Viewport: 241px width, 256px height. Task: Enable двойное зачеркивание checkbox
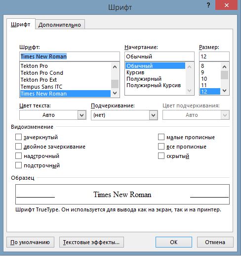point(18,147)
